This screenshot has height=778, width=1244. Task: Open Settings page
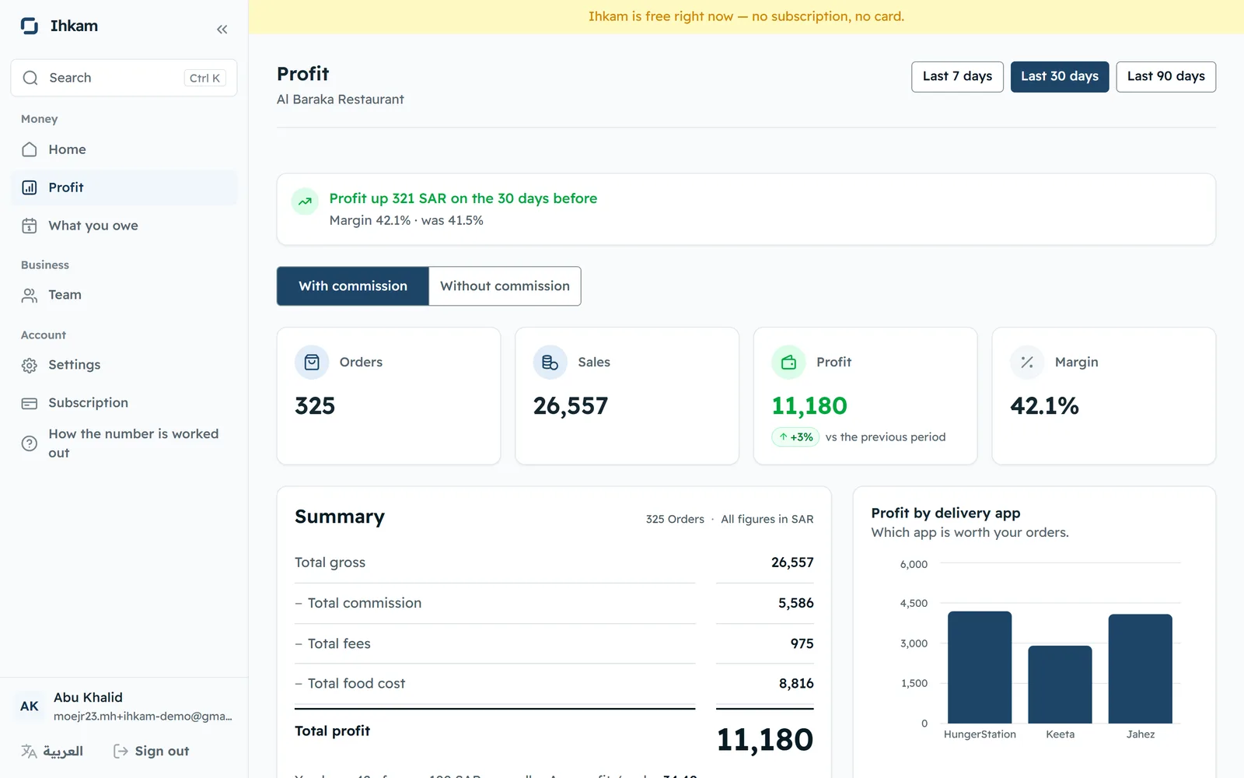pyautogui.click(x=124, y=365)
